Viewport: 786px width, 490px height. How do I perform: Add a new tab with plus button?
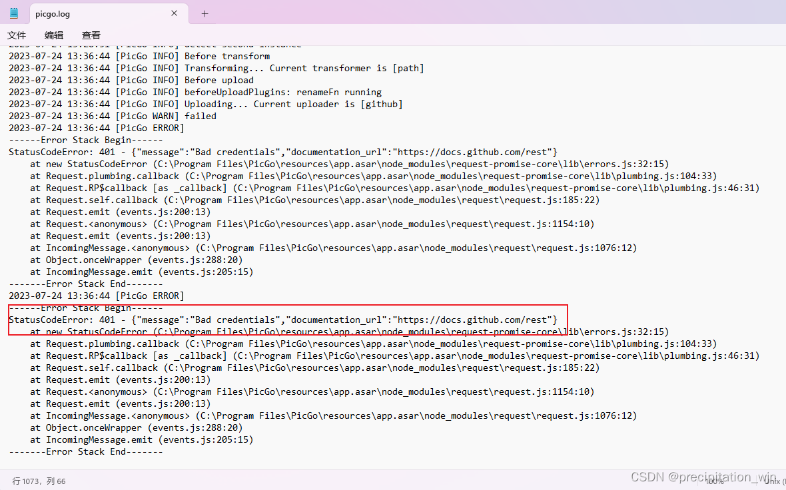[204, 13]
